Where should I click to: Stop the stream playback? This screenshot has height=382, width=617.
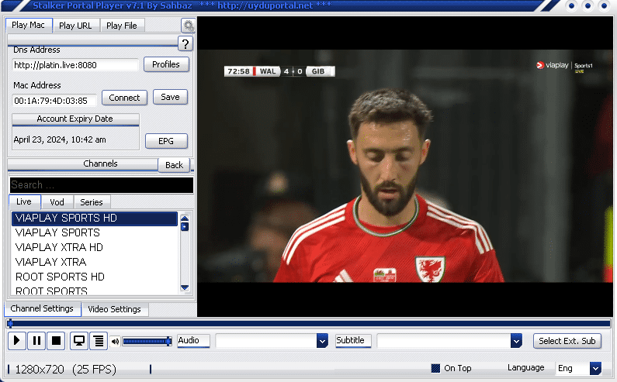point(56,340)
